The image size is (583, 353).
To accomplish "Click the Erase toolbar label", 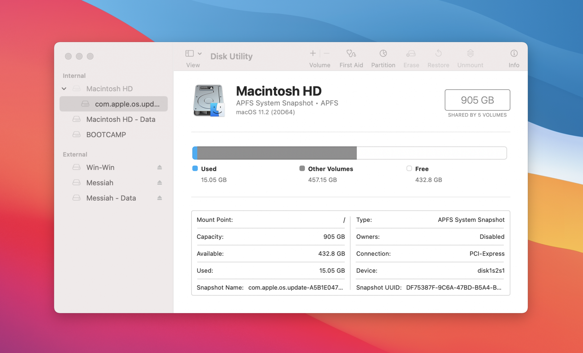I will click(411, 65).
